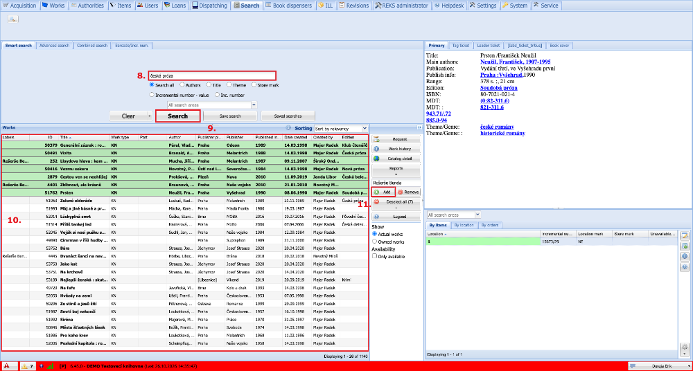Select the Generální zázrak work row

185,145
